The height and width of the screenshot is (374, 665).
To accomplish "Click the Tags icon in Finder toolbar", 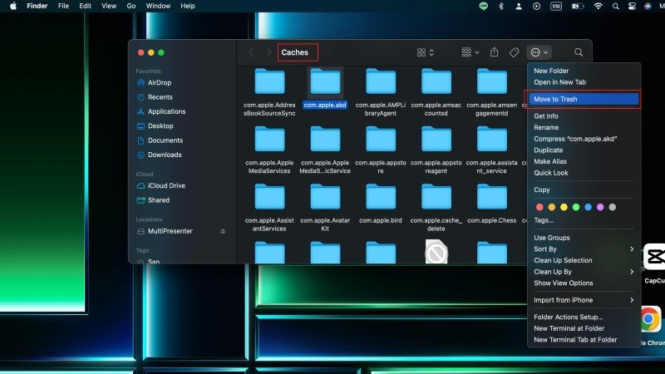I will (x=515, y=52).
